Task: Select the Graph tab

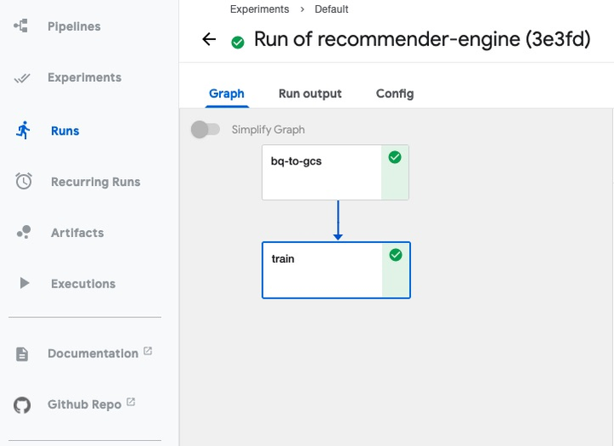Action: point(227,94)
